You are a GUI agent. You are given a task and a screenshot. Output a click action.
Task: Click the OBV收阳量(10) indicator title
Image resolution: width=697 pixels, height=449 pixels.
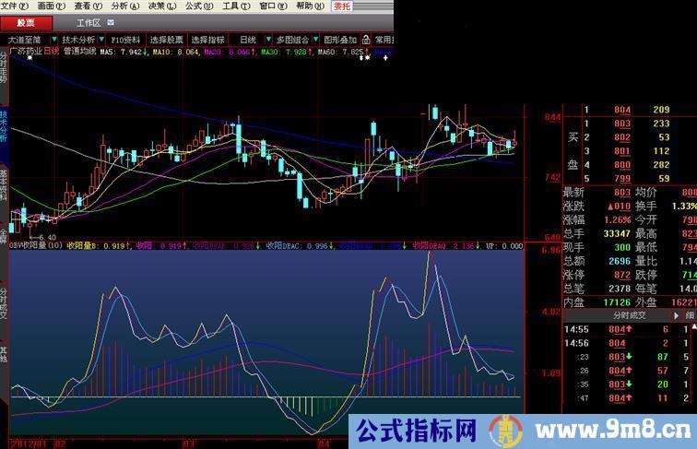click(36, 246)
